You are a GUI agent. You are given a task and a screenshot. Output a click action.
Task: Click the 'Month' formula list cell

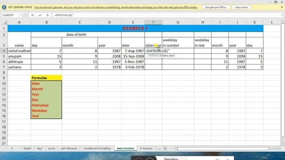point(46,89)
